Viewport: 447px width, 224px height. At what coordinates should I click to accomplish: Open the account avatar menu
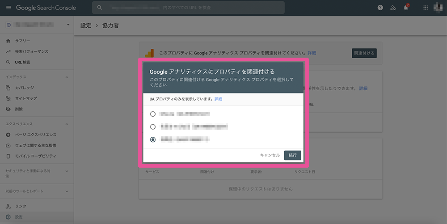click(438, 8)
